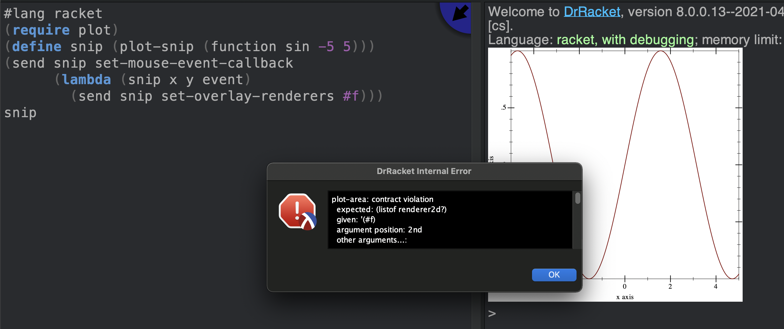784x329 pixels.
Task: Click the standalone 'snip' line in editor
Action: tap(20, 113)
